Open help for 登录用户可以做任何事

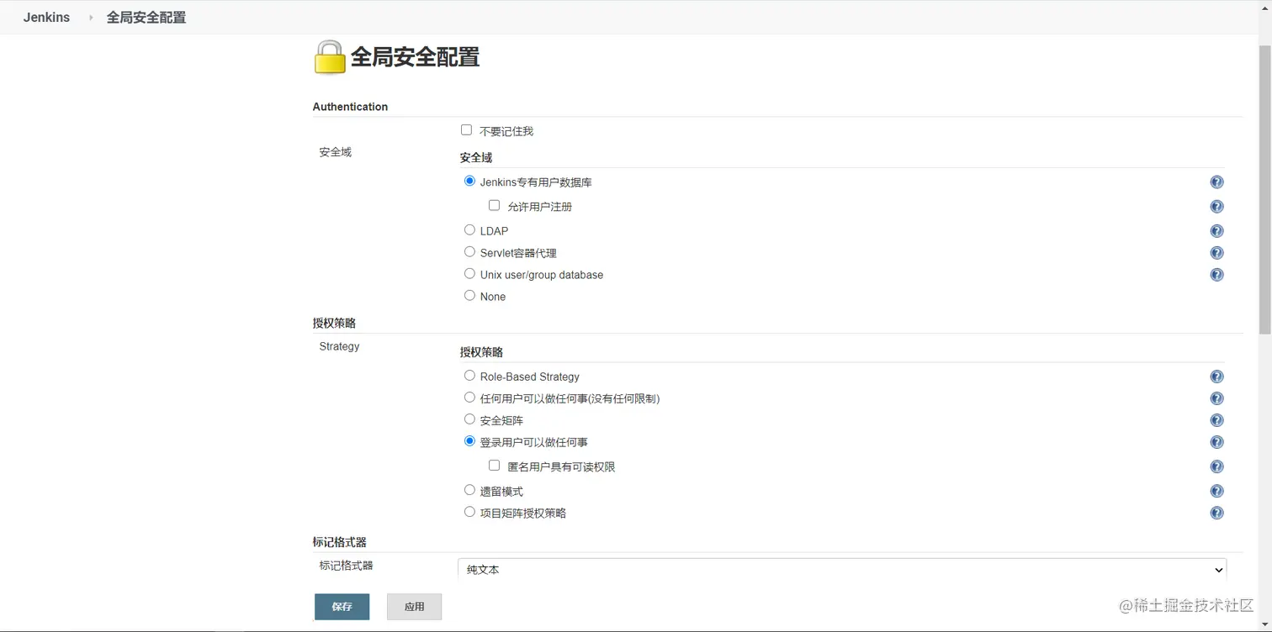[x=1216, y=442]
